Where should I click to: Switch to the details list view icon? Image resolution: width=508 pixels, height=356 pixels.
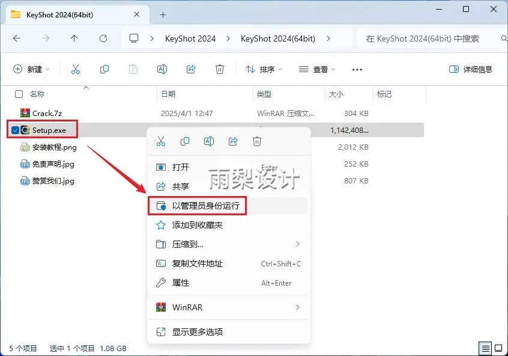click(x=485, y=349)
